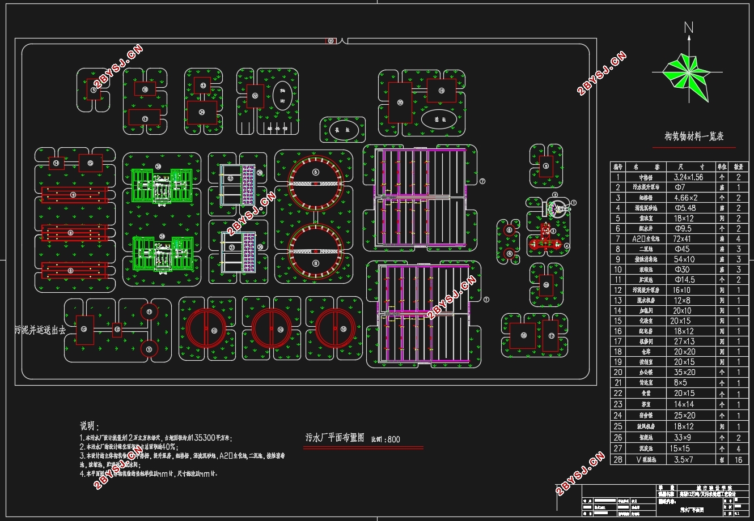Select the drawing title 污水厂平面布置图
The image size is (754, 521).
(x=334, y=437)
